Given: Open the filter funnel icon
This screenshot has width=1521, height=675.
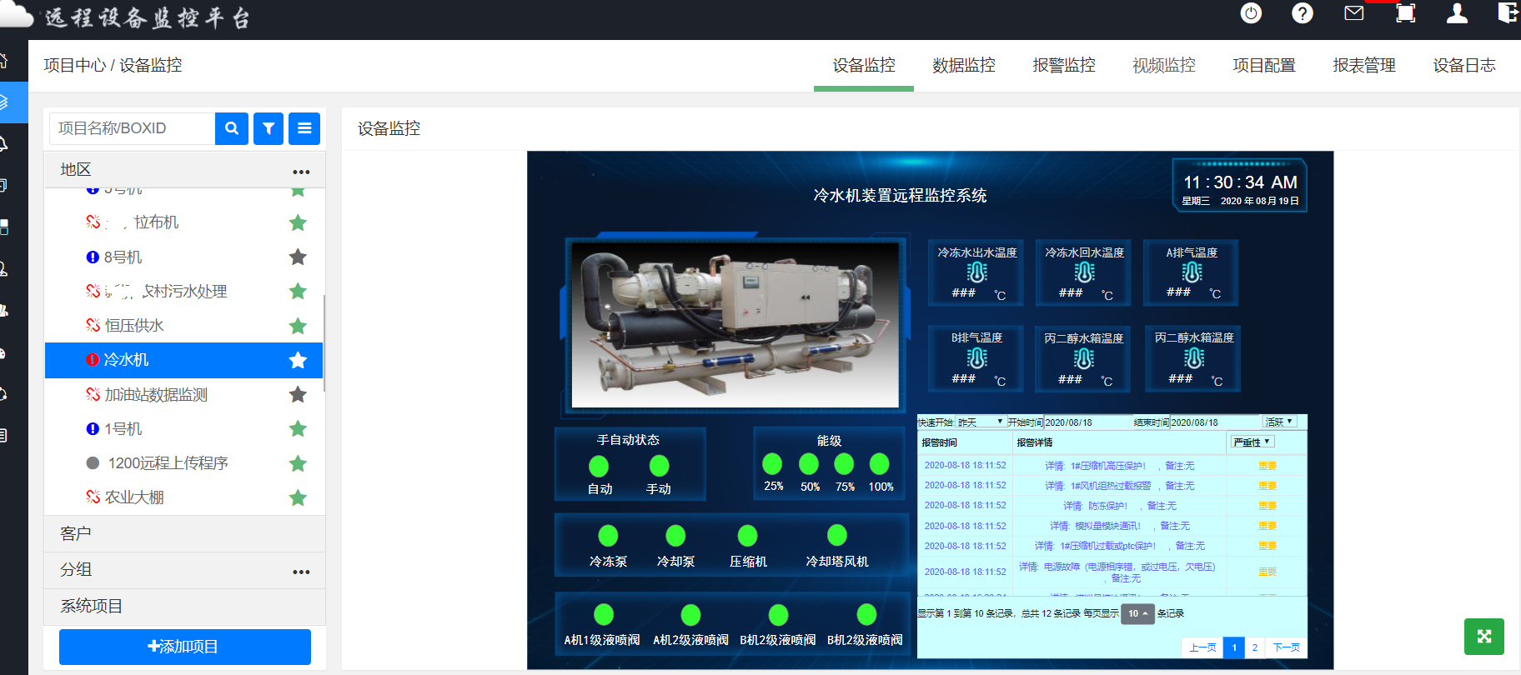Looking at the screenshot, I should tap(269, 128).
